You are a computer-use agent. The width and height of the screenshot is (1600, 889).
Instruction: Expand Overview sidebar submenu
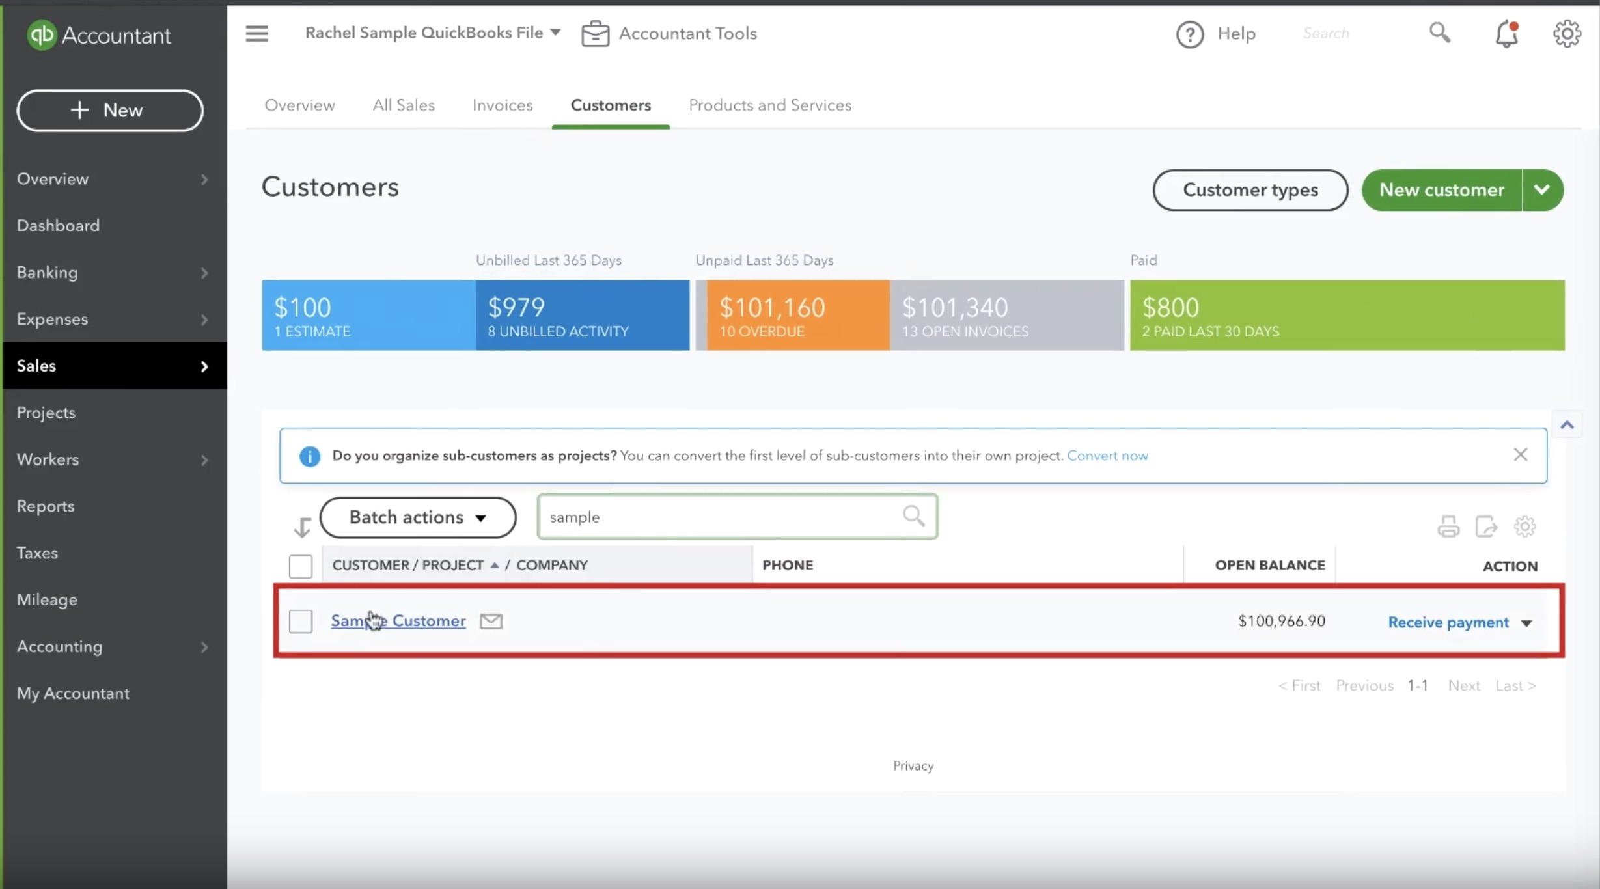pyautogui.click(x=204, y=179)
